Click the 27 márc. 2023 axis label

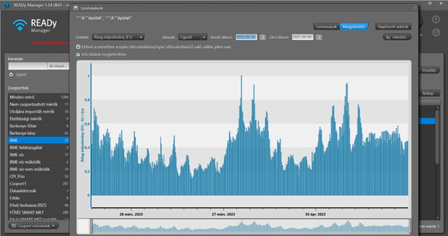click(223, 214)
